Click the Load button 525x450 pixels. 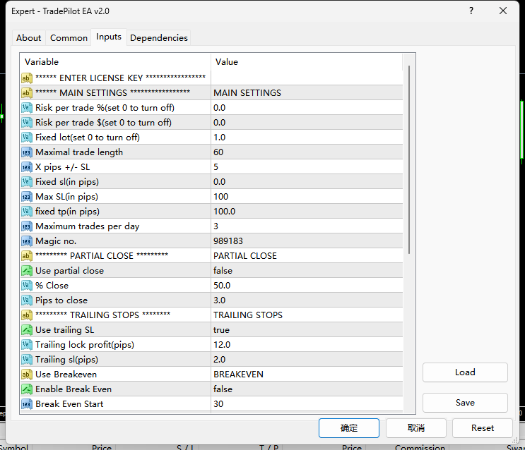[x=465, y=372]
